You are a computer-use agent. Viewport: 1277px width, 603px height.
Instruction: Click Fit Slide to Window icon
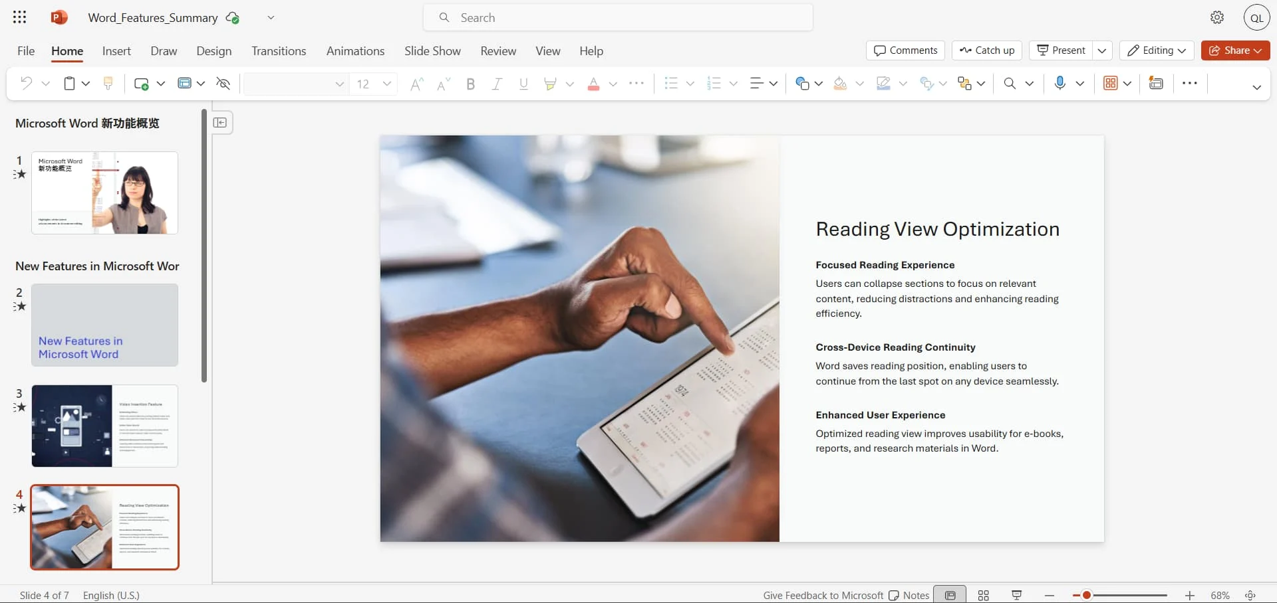coord(1250,595)
